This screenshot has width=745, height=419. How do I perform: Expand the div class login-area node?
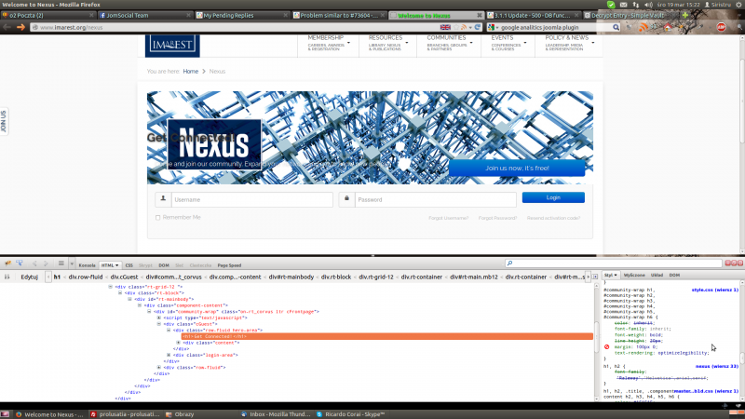click(169, 355)
